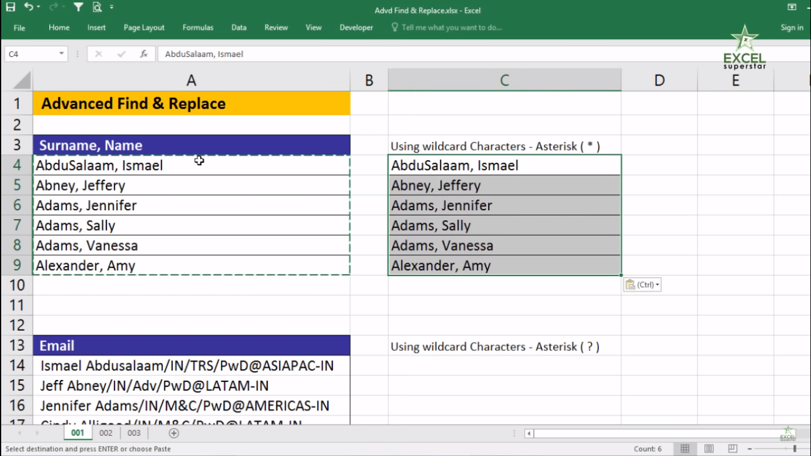The height and width of the screenshot is (456, 811).
Task: Switch to the Home ribbon tab
Action: [x=59, y=27]
